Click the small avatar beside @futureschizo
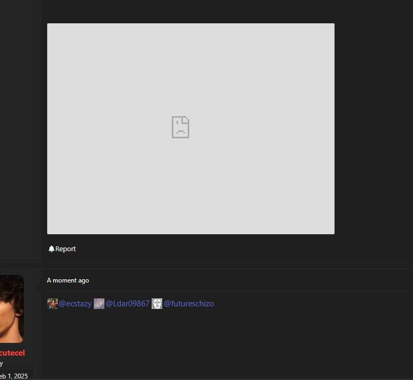This screenshot has height=380, width=413. point(157,304)
